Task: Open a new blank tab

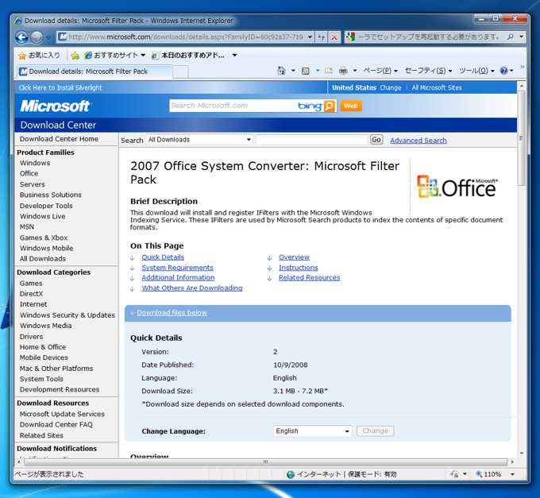Action: (x=180, y=72)
